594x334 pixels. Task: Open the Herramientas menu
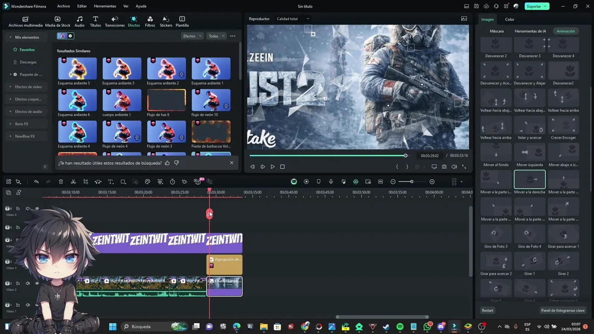coord(105,6)
